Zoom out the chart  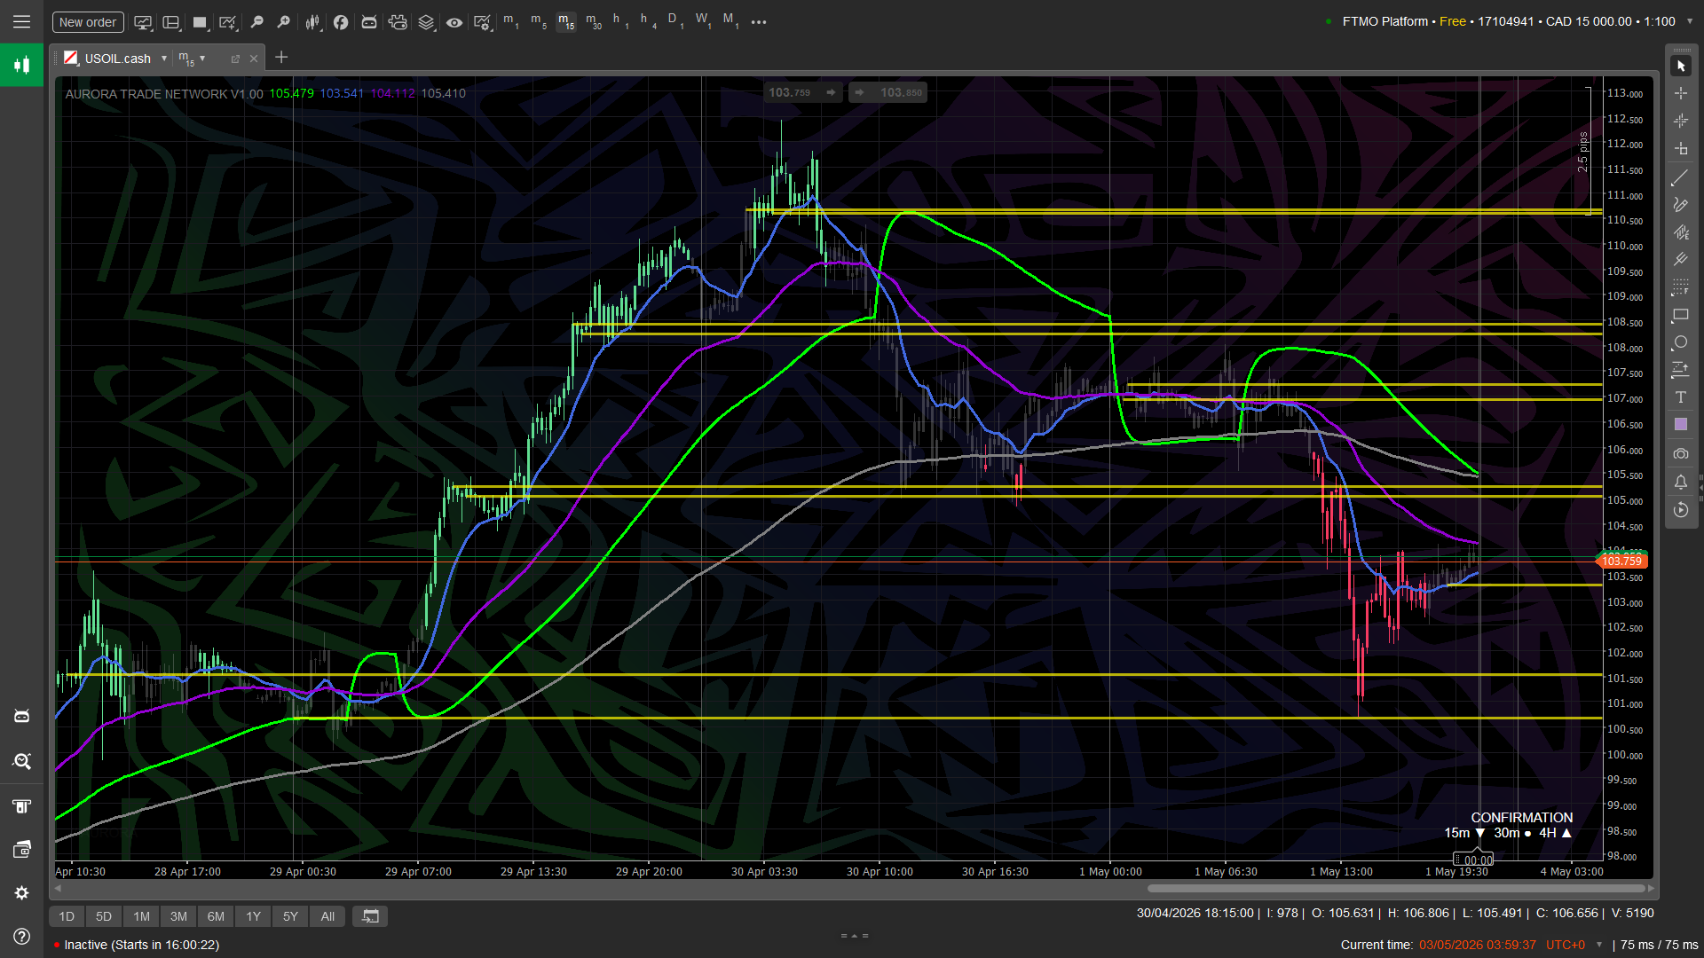tap(256, 22)
